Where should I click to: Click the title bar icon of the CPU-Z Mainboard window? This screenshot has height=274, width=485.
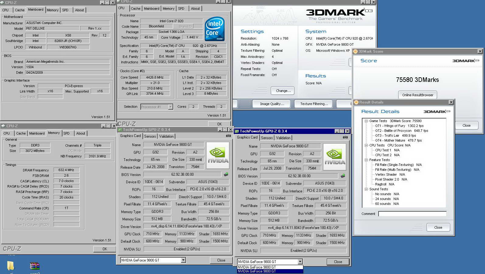pos(2,2)
